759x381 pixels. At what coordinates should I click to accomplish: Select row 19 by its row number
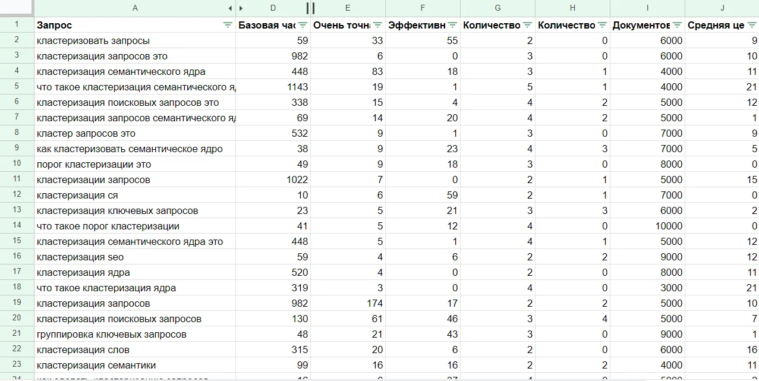(x=16, y=303)
